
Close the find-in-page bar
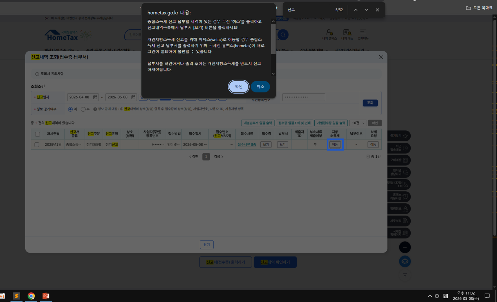pos(377,10)
